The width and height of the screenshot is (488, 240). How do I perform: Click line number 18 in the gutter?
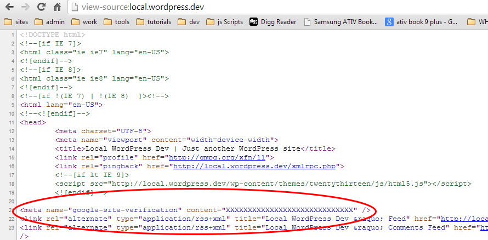[12, 184]
